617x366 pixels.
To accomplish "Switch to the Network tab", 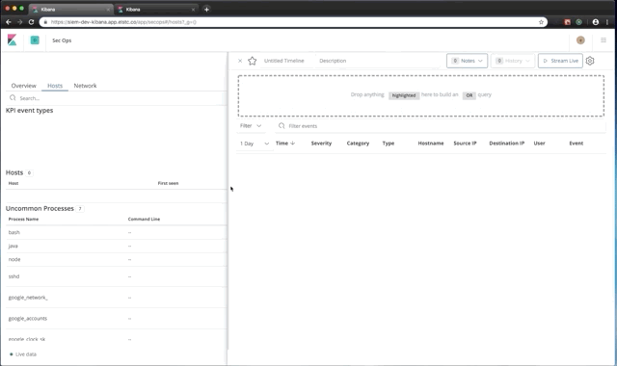I will 85,86.
